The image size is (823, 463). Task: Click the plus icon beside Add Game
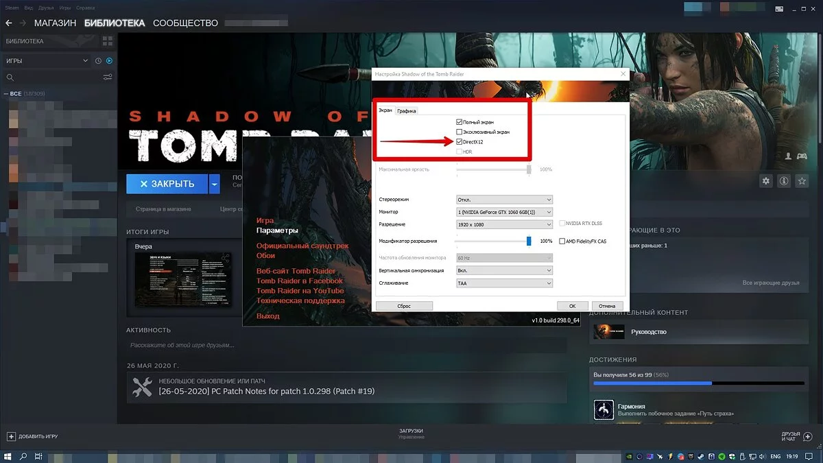[11, 436]
